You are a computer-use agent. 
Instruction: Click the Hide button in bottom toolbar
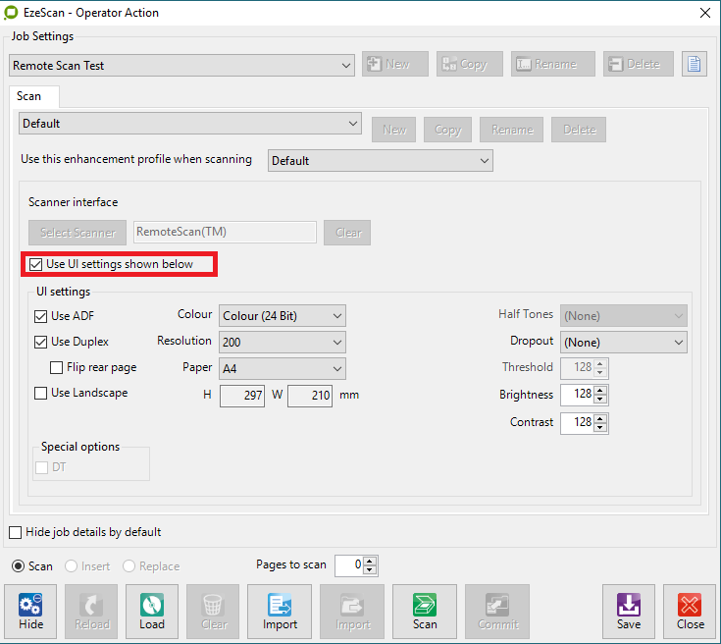30,612
